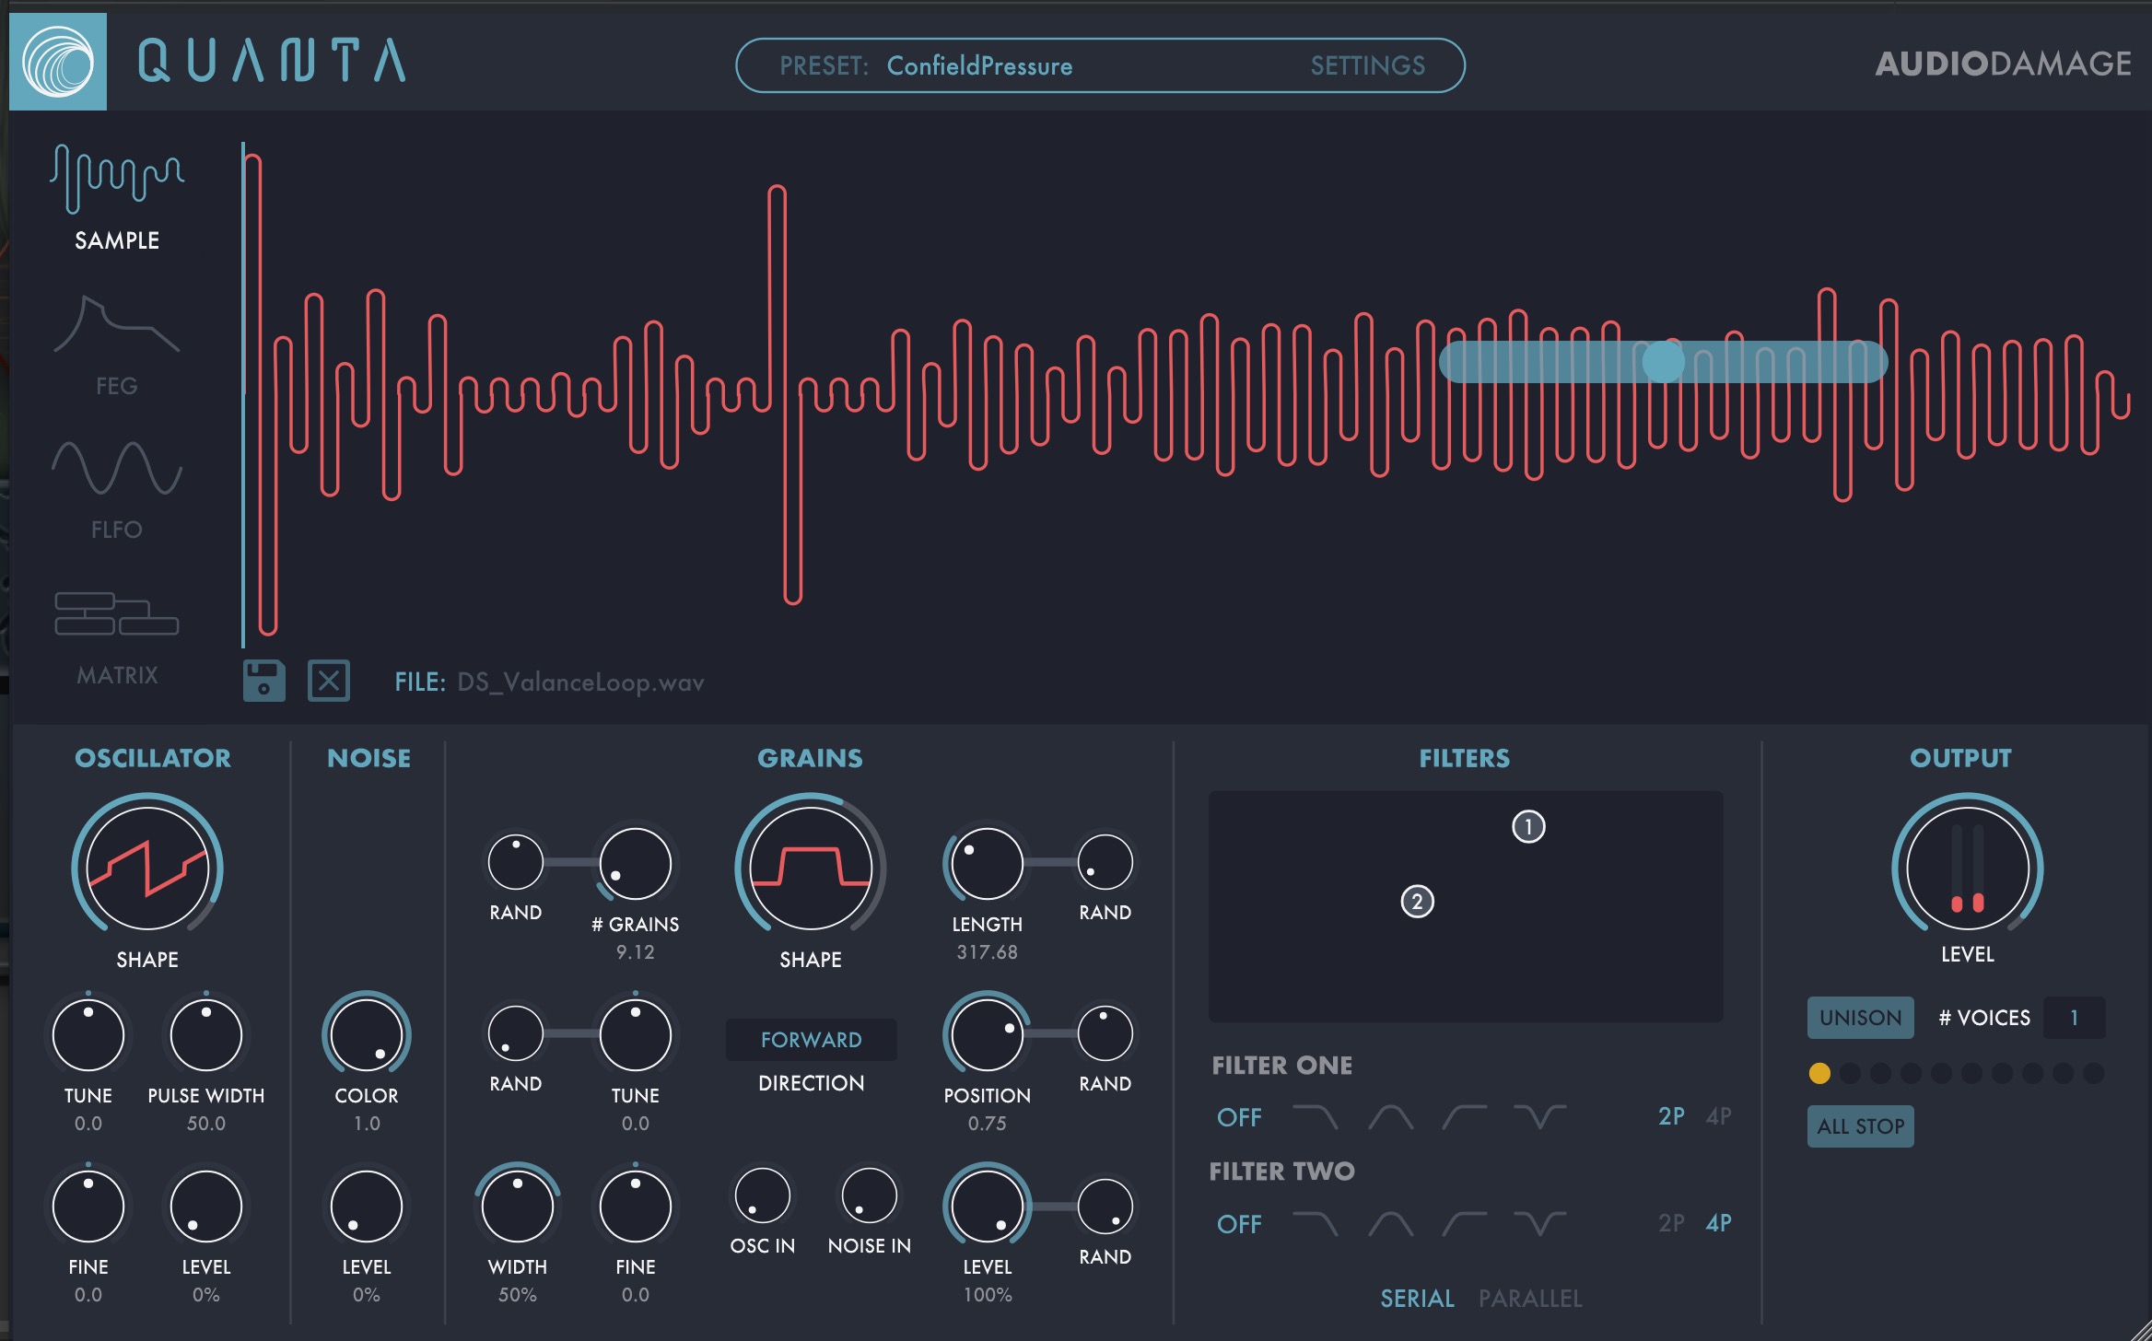Screen dimensions: 2152x1341
Task: Click ALL STOP button
Action: click(1860, 1126)
